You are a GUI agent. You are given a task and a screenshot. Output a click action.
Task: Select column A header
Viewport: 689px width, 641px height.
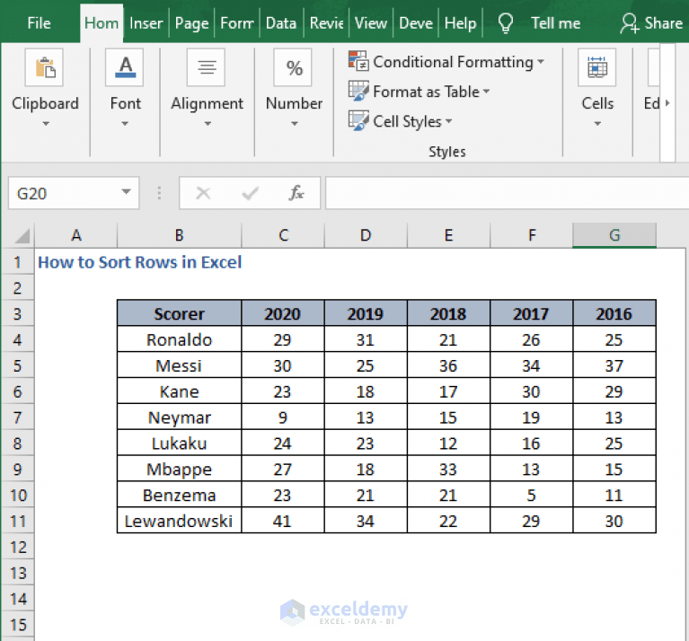(x=76, y=235)
